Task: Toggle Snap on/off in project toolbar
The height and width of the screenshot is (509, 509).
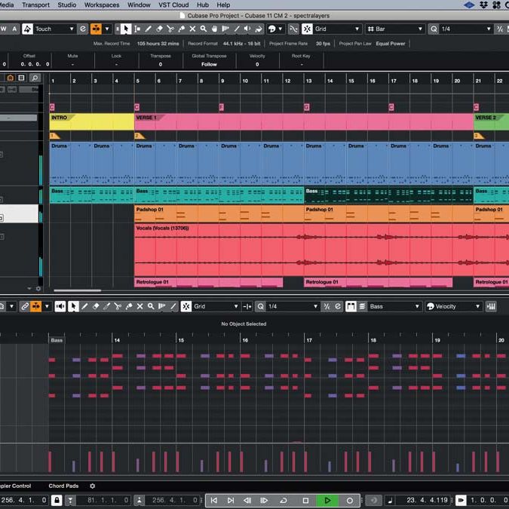Action: pos(307,29)
